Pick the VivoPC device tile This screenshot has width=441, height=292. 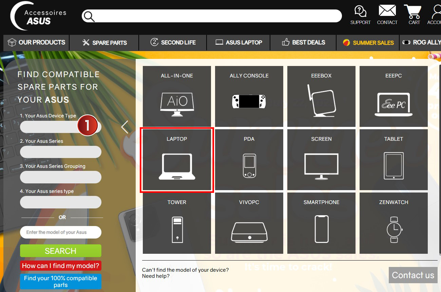pyautogui.click(x=249, y=223)
